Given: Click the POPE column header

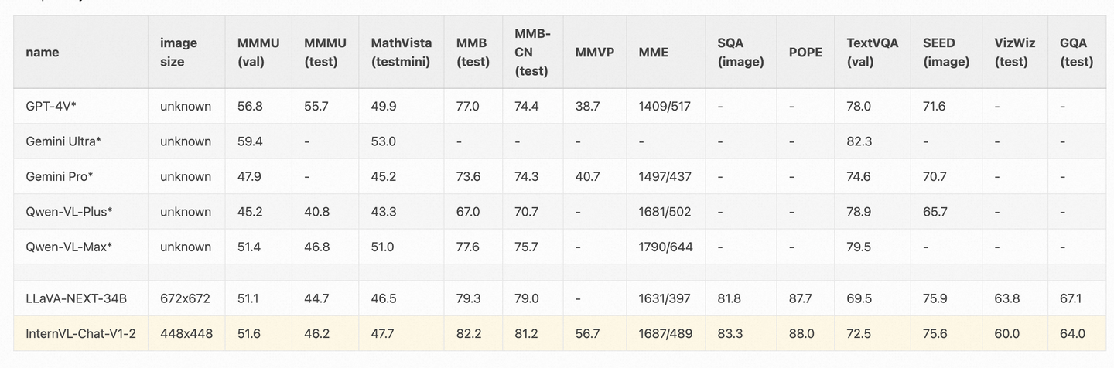Looking at the screenshot, I should tap(805, 53).
